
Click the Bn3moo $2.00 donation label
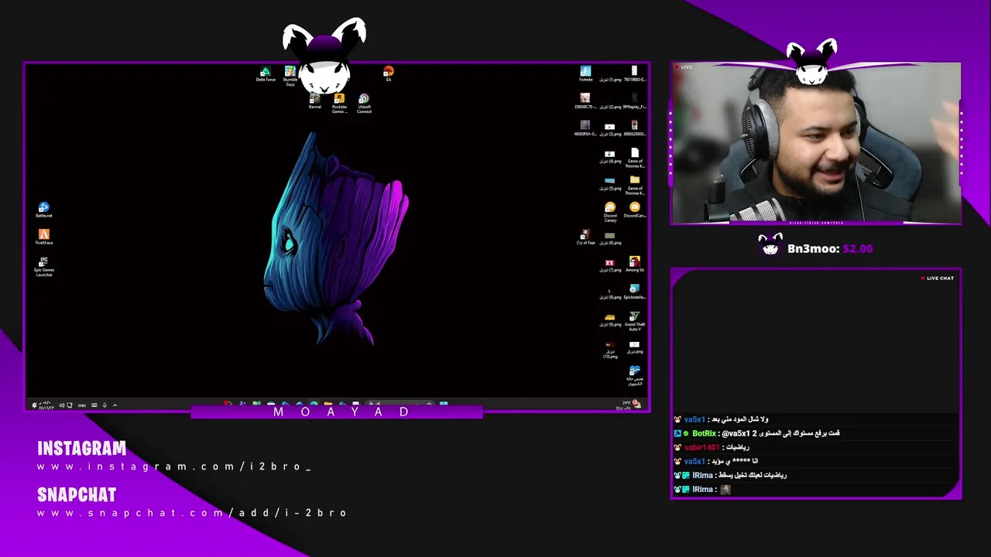coord(830,248)
